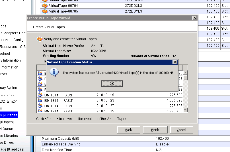Click the info icon in the status dialog

[54, 72]
